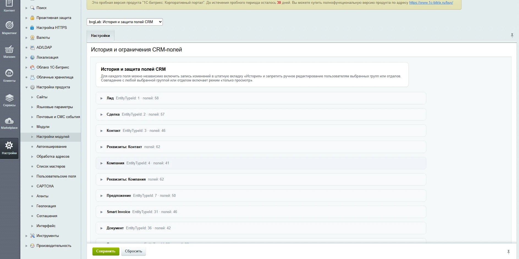Open Облачные хранилища menu item
Screen dimensions: 519x259
(x=55, y=77)
